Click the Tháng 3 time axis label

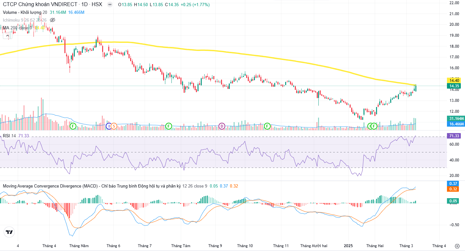tap(406, 246)
